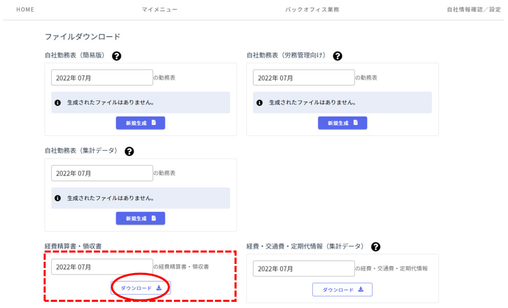Screen dimensions: 508x308
Task: Open help icon for 自社勤務表（集計データ）
Action: pos(129,151)
